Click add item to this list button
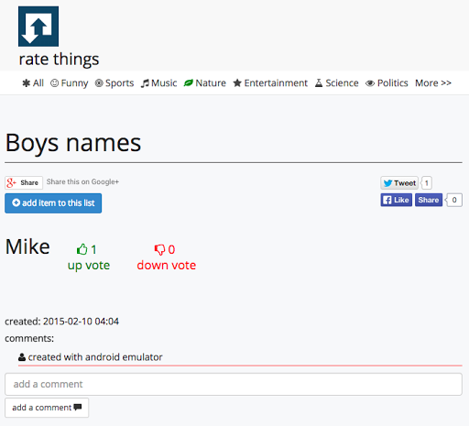The image size is (469, 426). 53,203
